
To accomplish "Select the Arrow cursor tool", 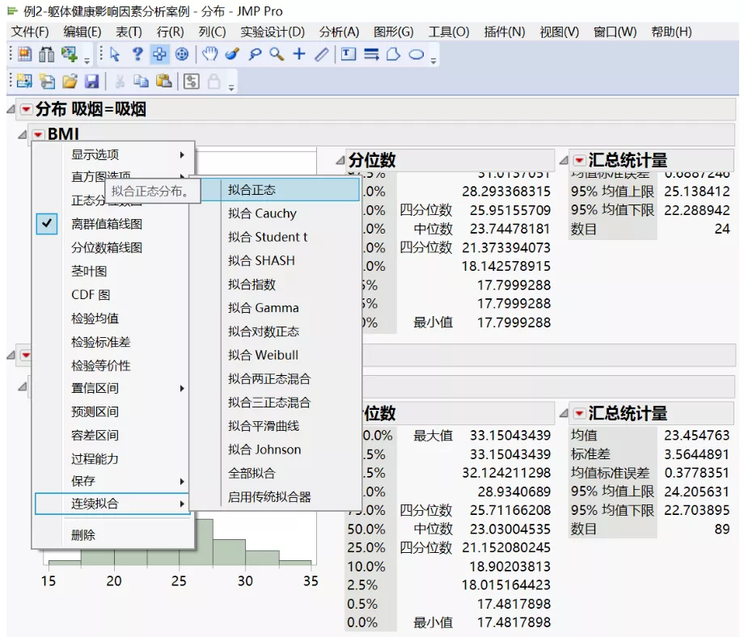I will click(x=115, y=54).
